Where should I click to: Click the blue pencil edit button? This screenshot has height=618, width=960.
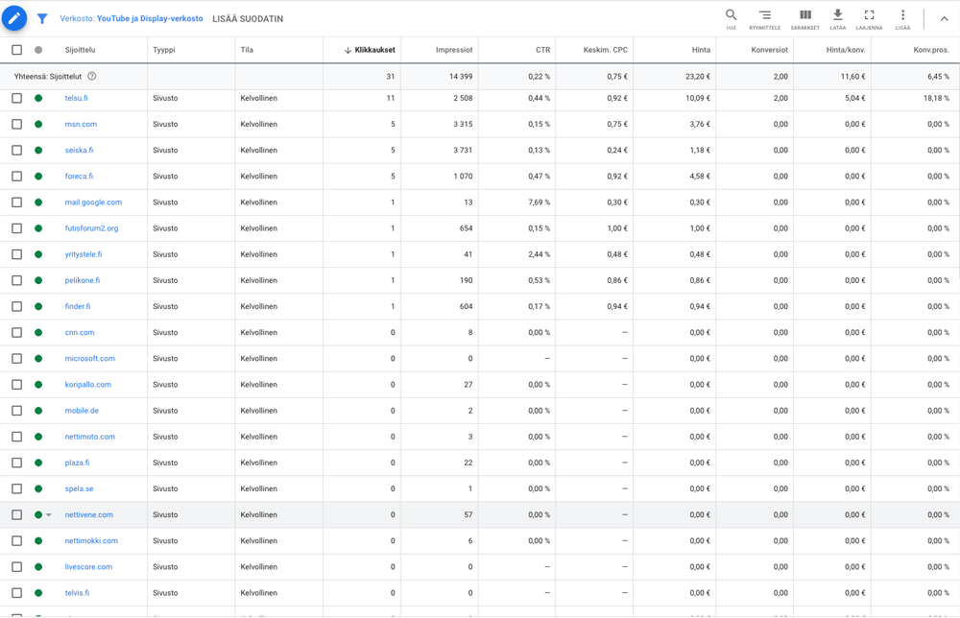(x=14, y=18)
